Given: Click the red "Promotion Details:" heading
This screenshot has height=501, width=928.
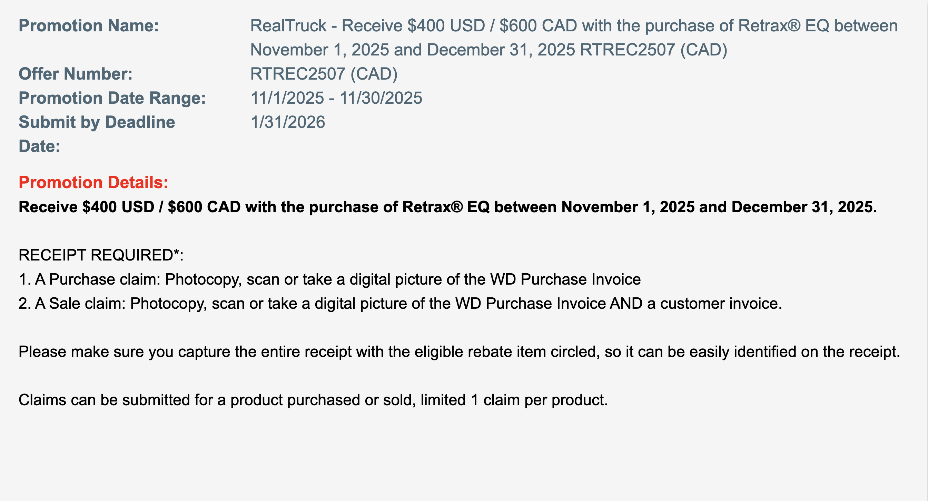Looking at the screenshot, I should [93, 183].
